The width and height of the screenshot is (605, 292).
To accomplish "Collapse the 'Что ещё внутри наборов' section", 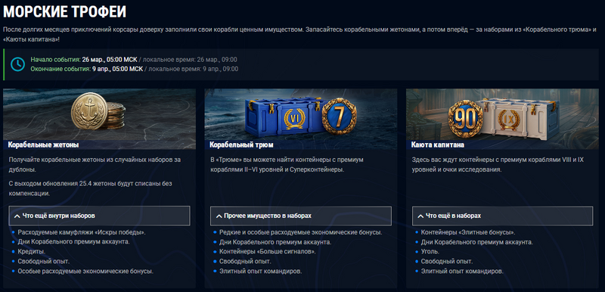I will coord(100,216).
